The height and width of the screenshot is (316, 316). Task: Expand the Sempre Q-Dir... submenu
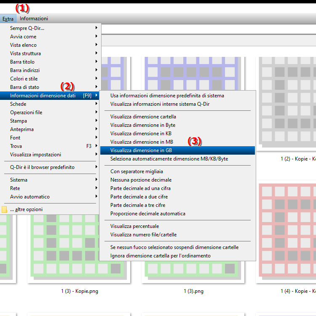49,28
